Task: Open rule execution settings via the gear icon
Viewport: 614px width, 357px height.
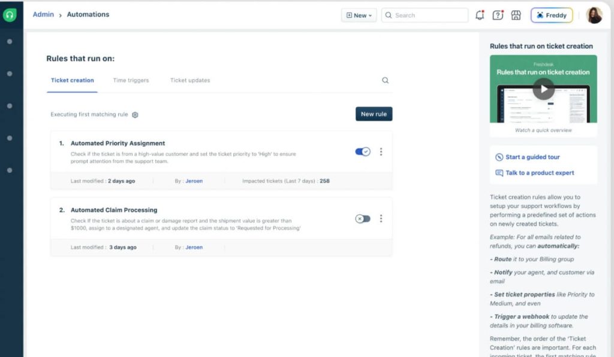Action: click(137, 114)
